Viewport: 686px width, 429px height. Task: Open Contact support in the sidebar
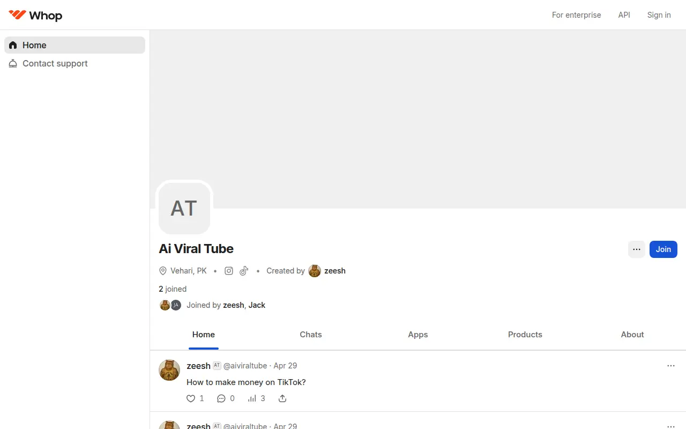click(x=74, y=63)
